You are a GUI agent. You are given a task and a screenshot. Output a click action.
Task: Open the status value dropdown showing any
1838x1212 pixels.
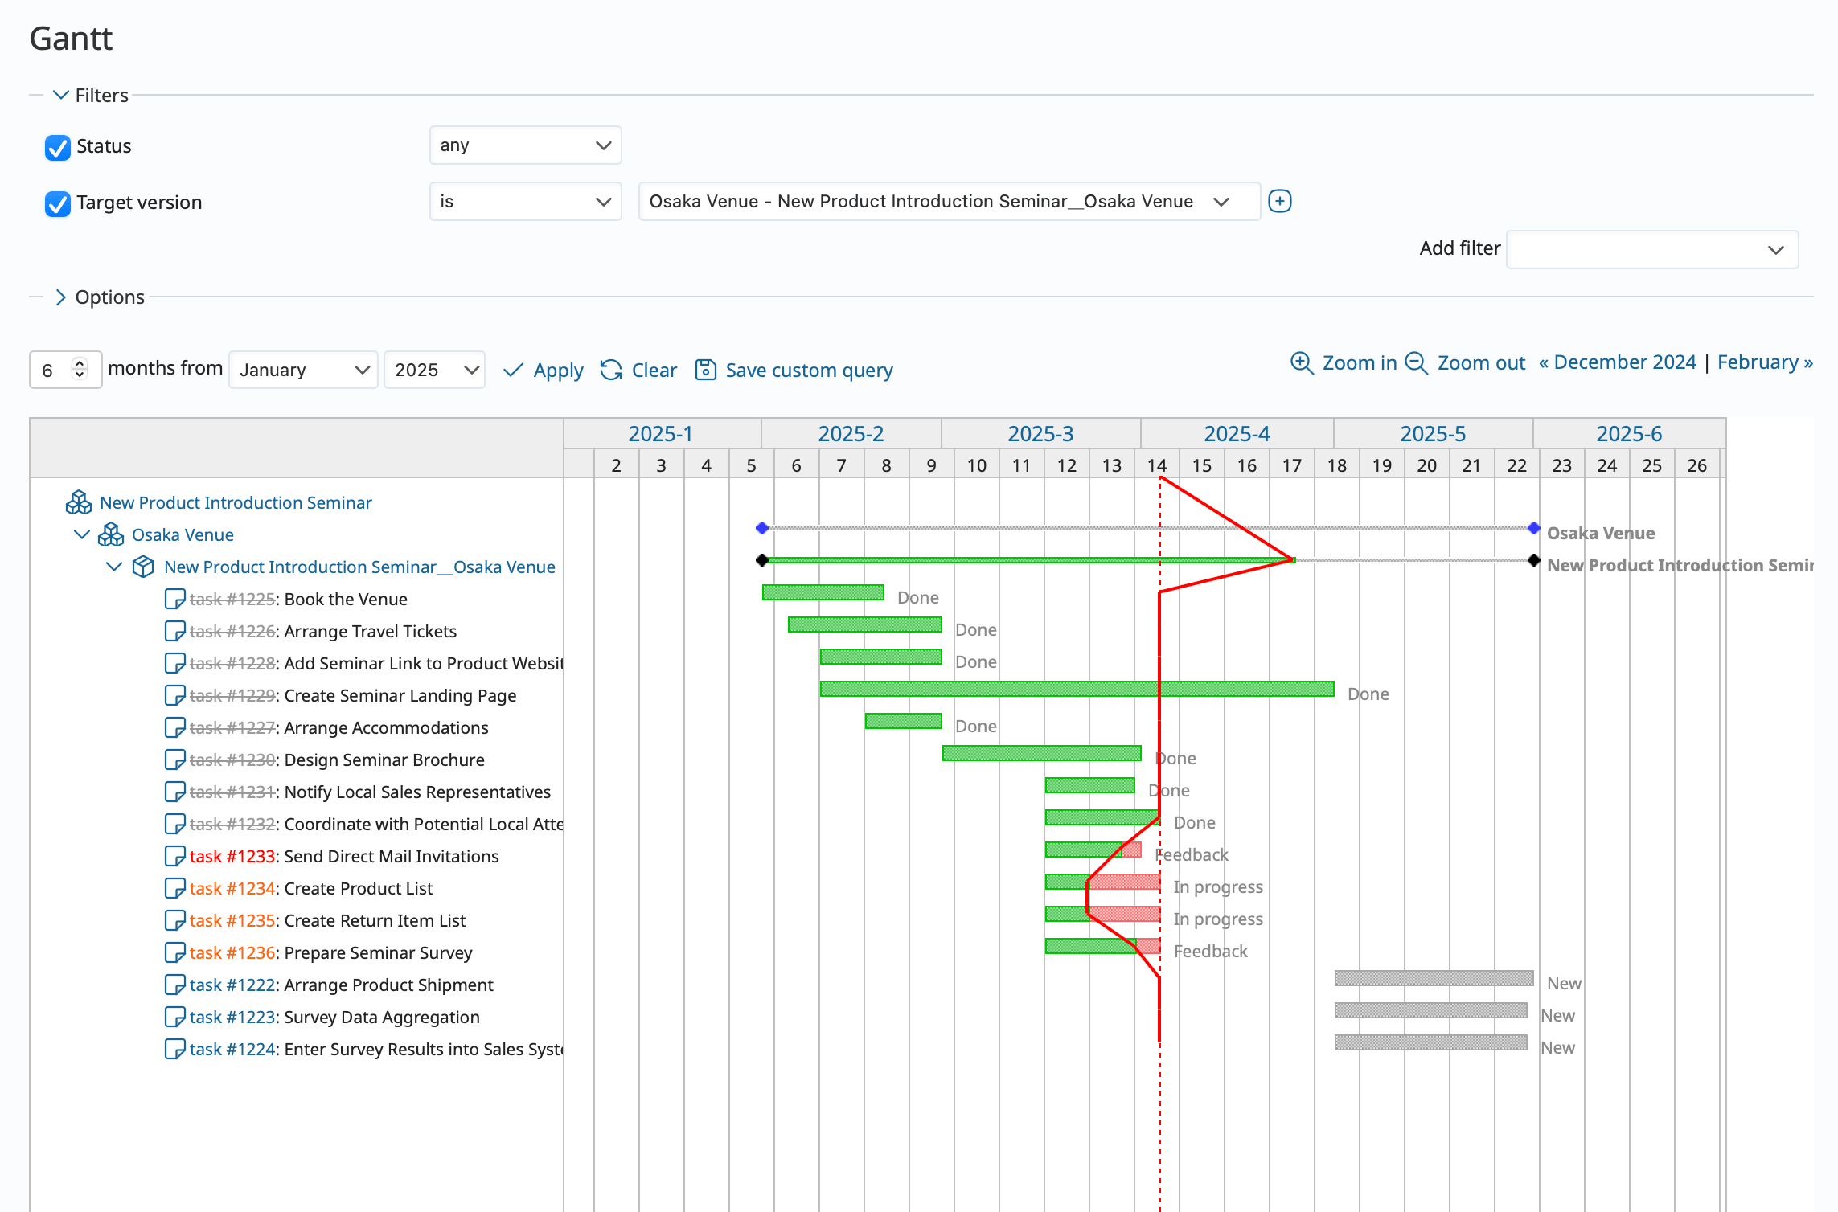pos(525,145)
